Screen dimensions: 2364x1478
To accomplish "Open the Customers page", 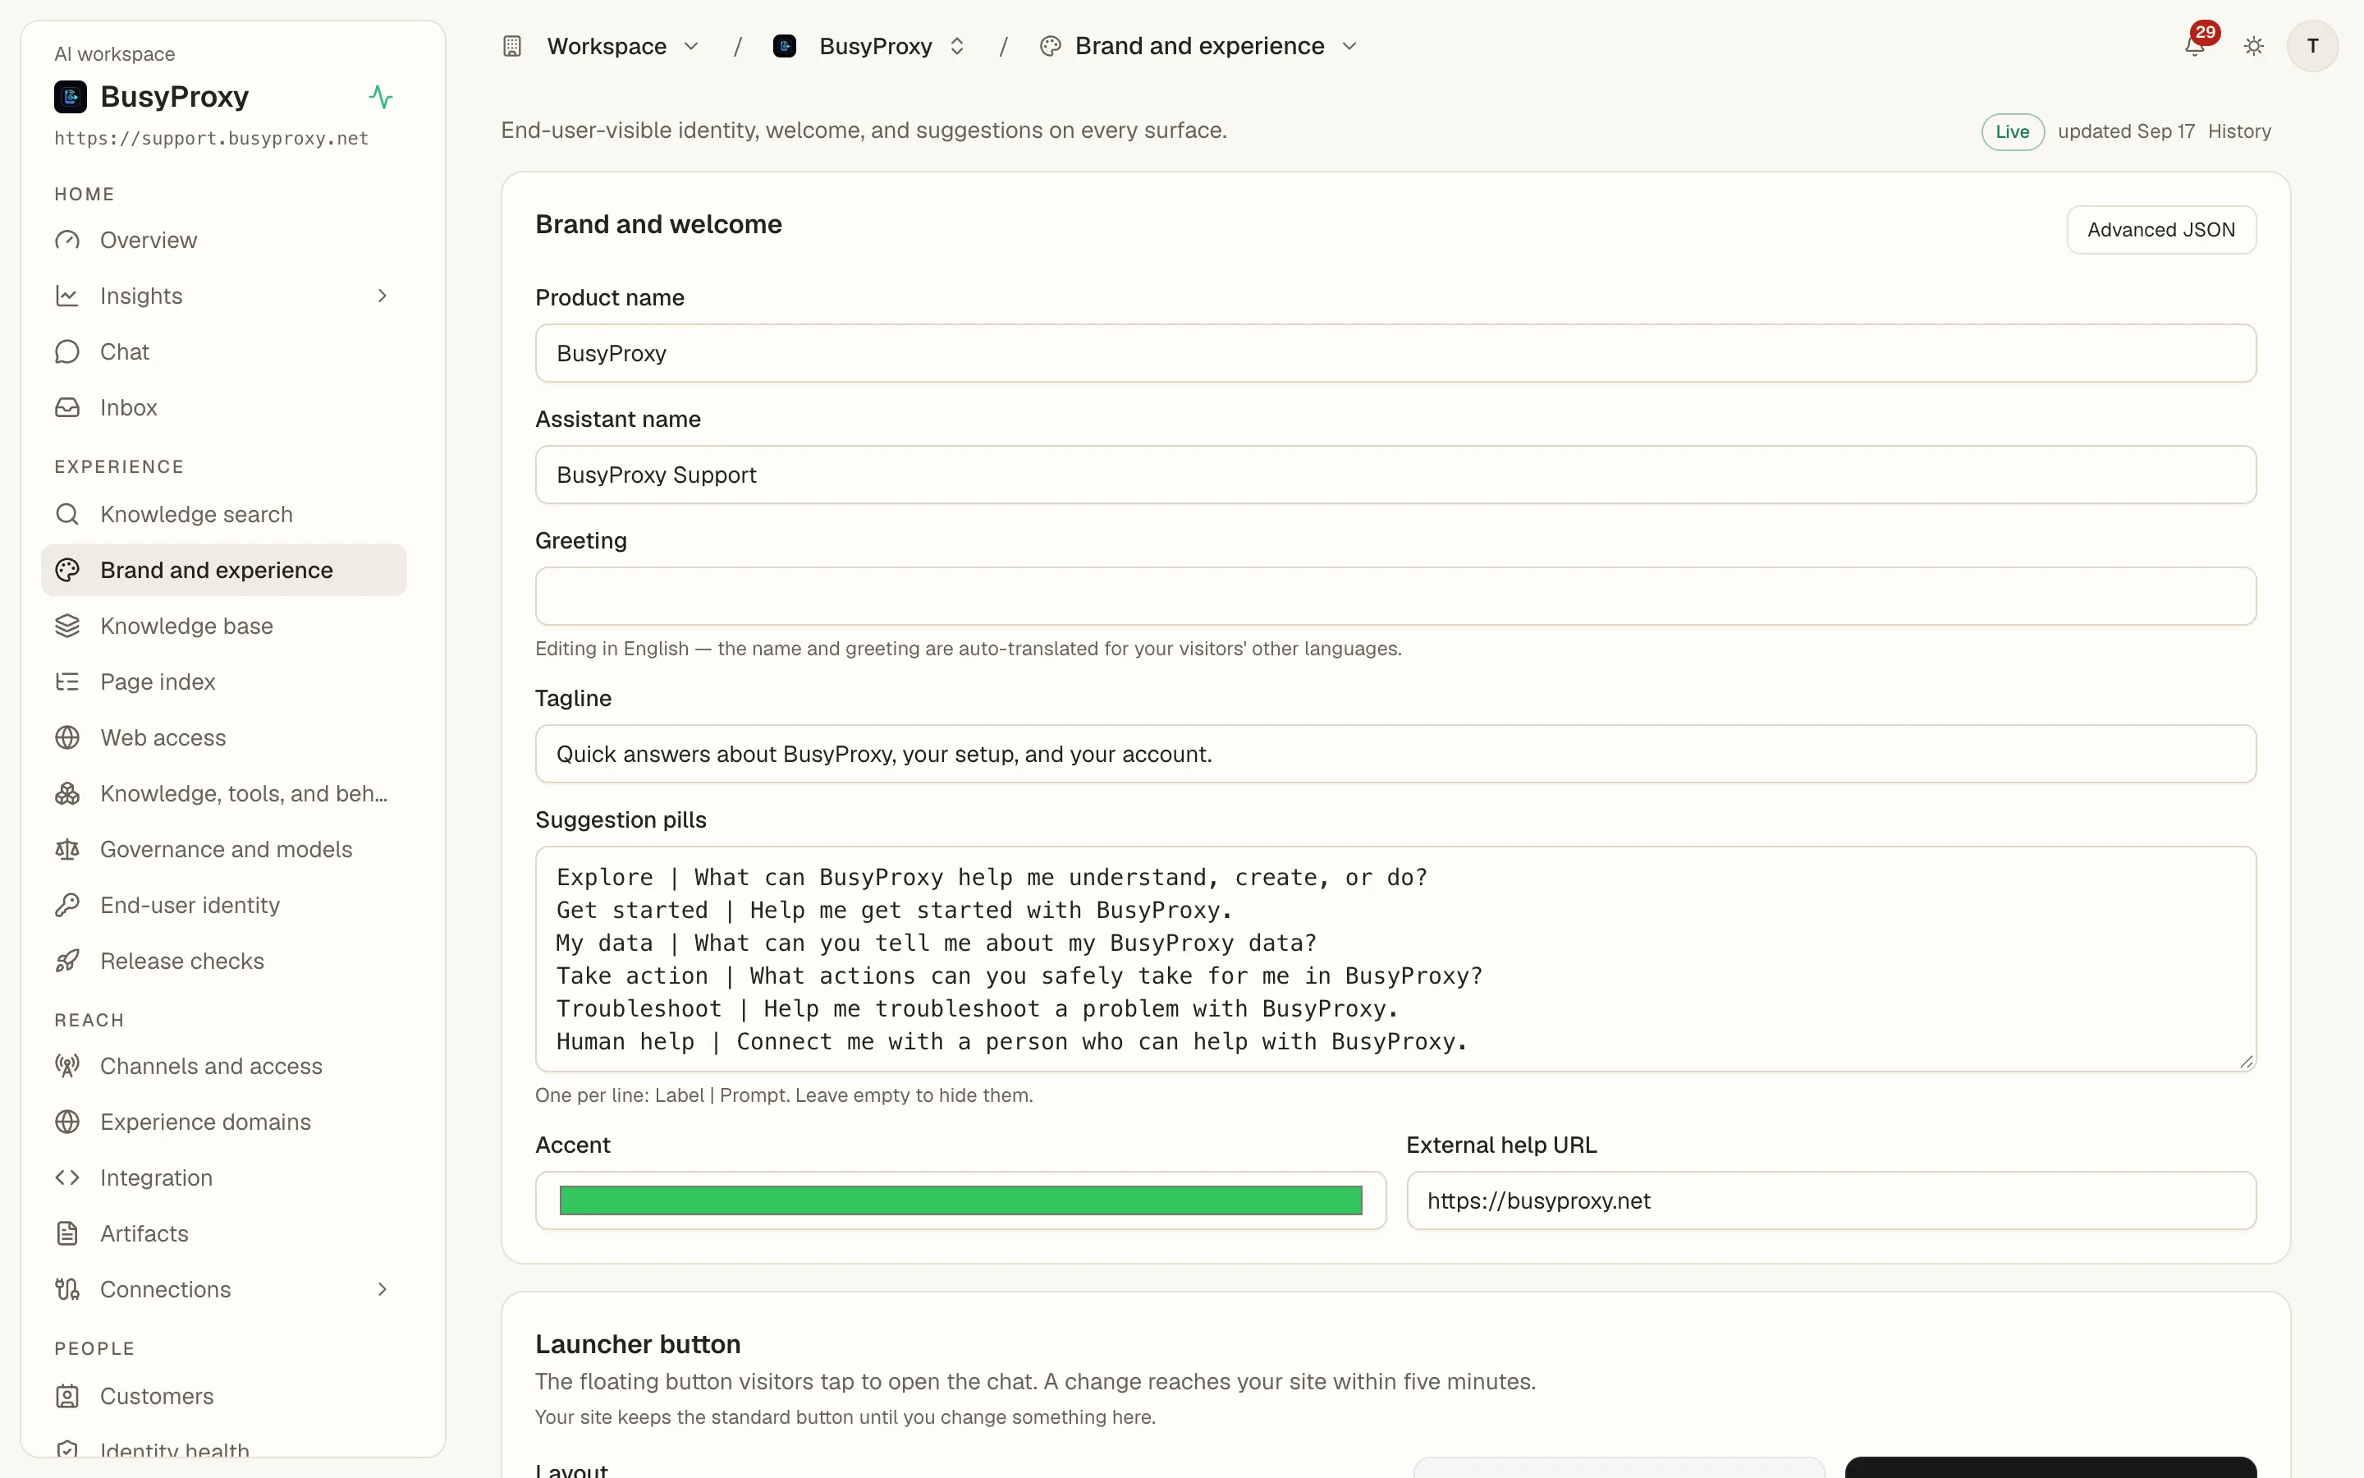I will coord(224,1396).
